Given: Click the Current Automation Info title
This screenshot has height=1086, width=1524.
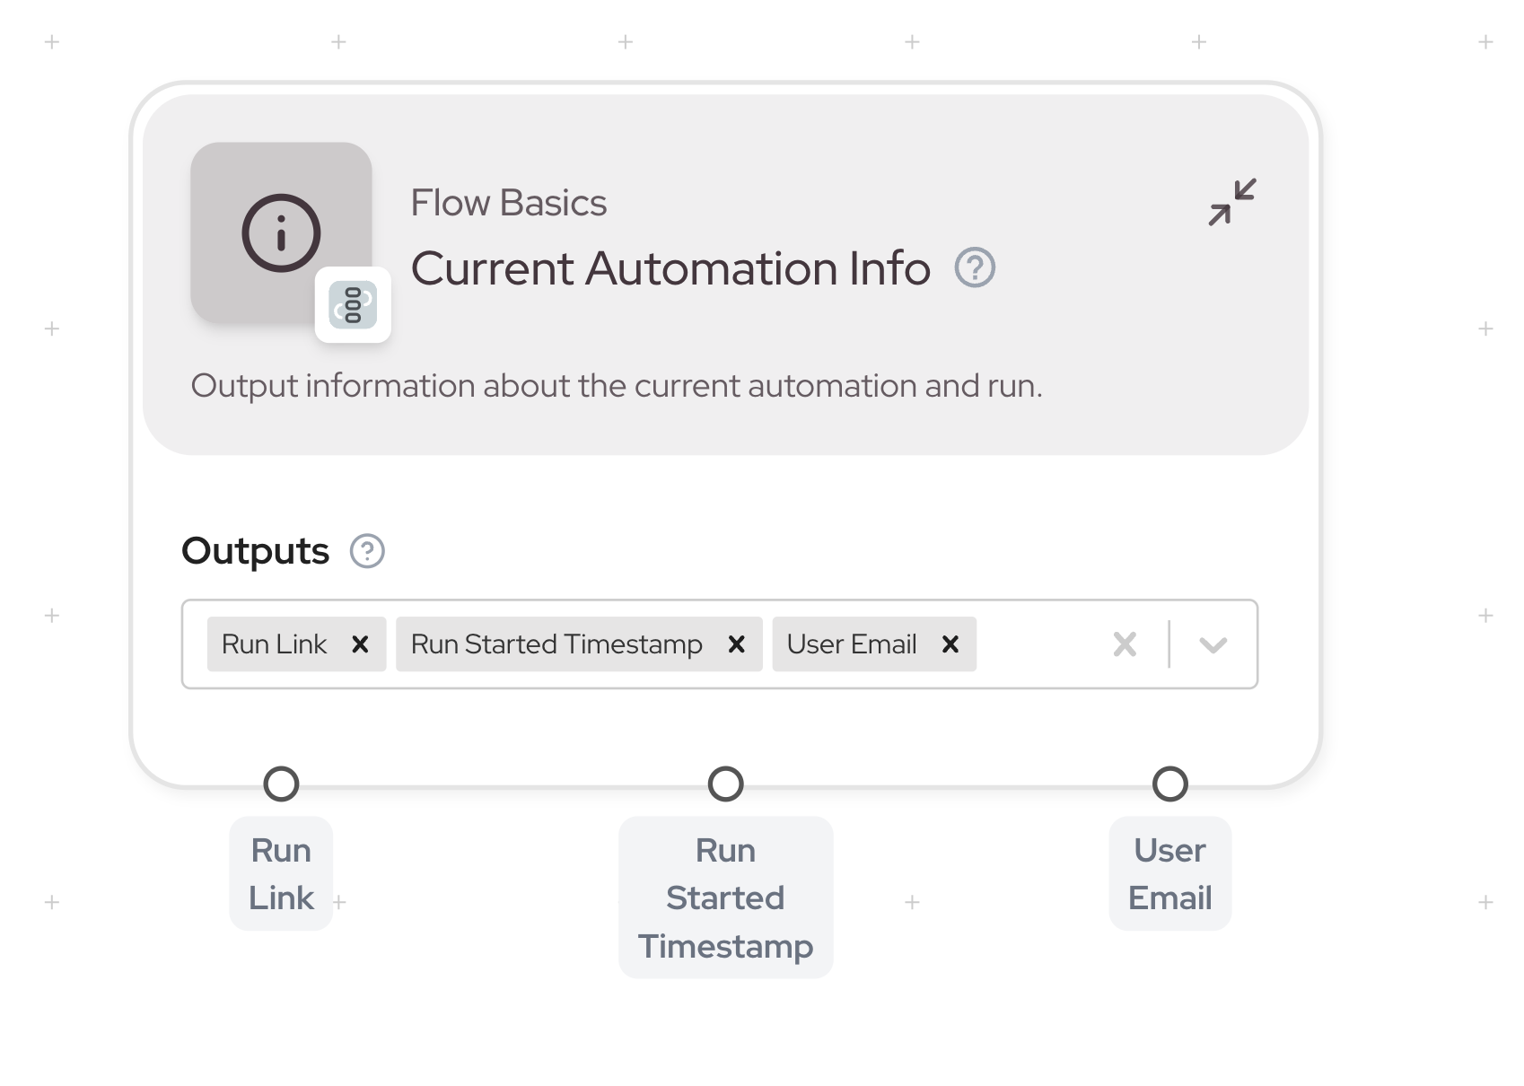Looking at the screenshot, I should point(670,268).
